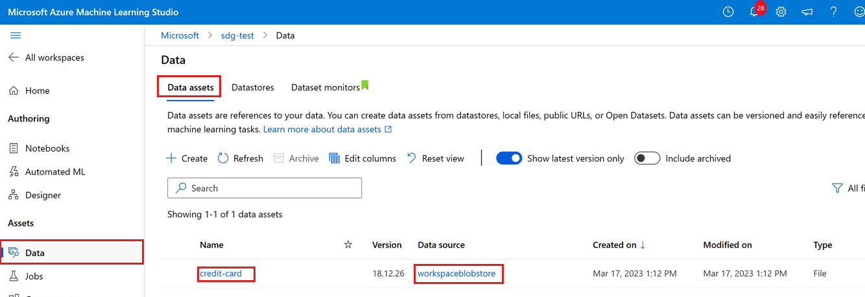Screen dimensions: 865x297
Task: Click the Search data assets field
Action: [265, 188]
